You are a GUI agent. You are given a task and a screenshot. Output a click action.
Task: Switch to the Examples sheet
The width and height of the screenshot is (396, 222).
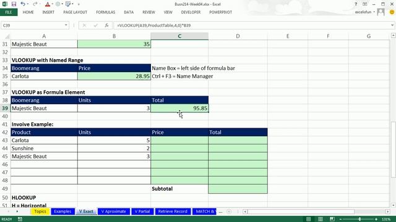pos(62,212)
